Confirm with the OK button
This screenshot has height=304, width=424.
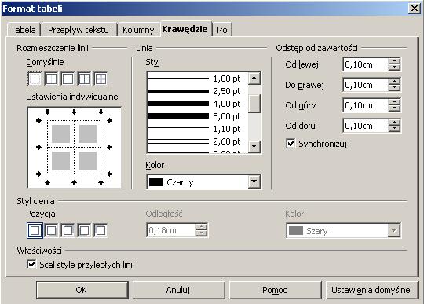click(x=82, y=290)
